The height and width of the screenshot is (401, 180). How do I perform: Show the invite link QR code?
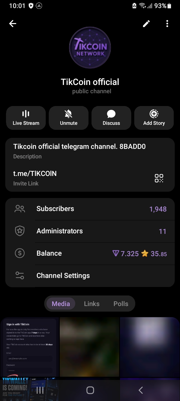click(x=159, y=178)
